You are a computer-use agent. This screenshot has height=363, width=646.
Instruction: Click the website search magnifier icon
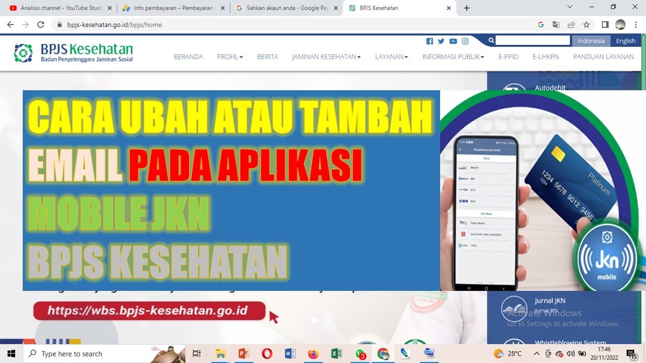click(491, 41)
